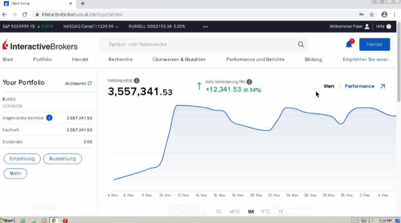Click the Dividenden value 0.00
The height and width of the screenshot is (223, 401).
[x=88, y=142]
